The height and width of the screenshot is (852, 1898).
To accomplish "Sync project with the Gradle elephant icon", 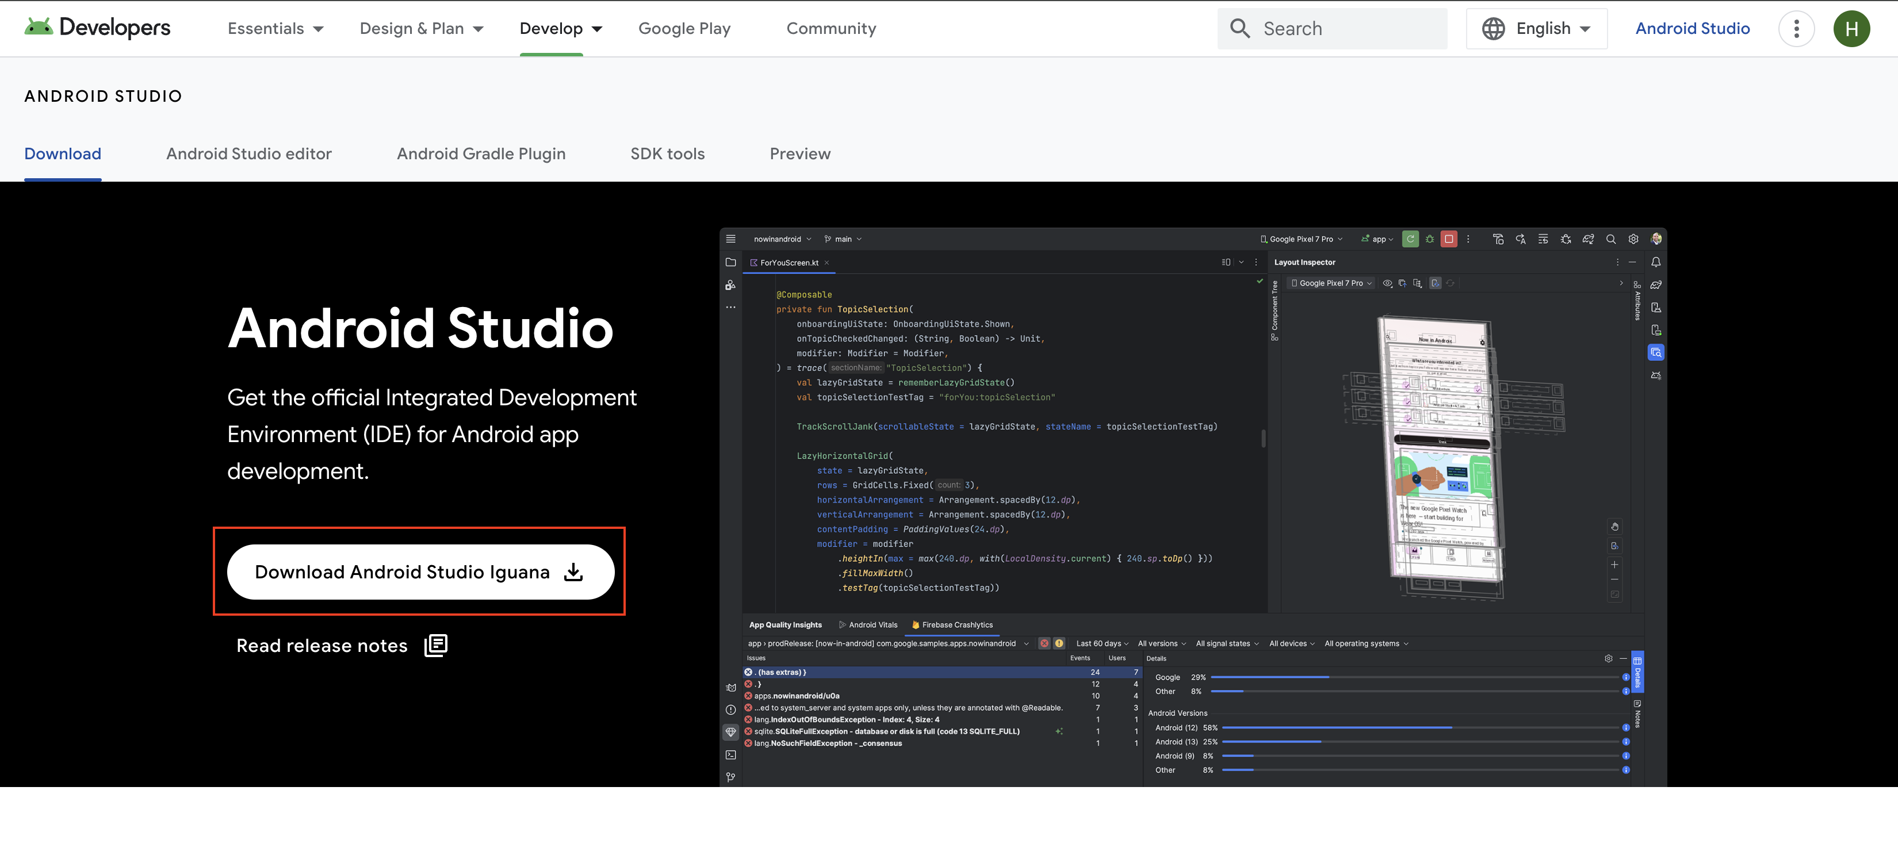I will point(1589,239).
